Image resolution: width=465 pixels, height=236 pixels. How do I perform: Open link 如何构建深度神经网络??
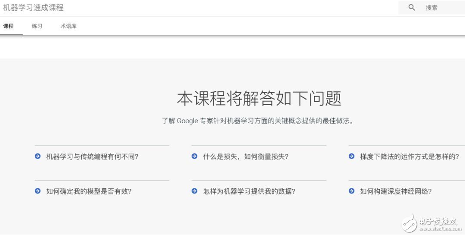396,191
